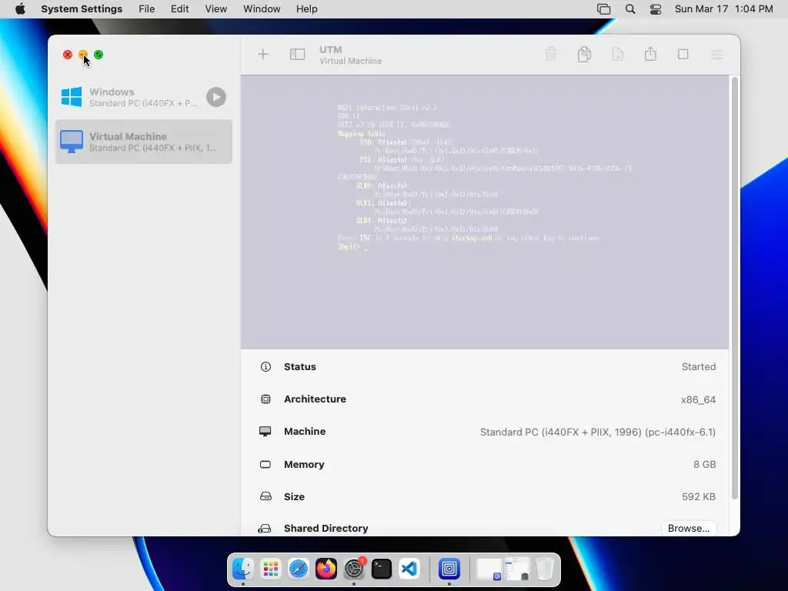Viewport: 788px width, 591px height.
Task: Click the vertical scrollbar of the details pane
Action: (735, 288)
